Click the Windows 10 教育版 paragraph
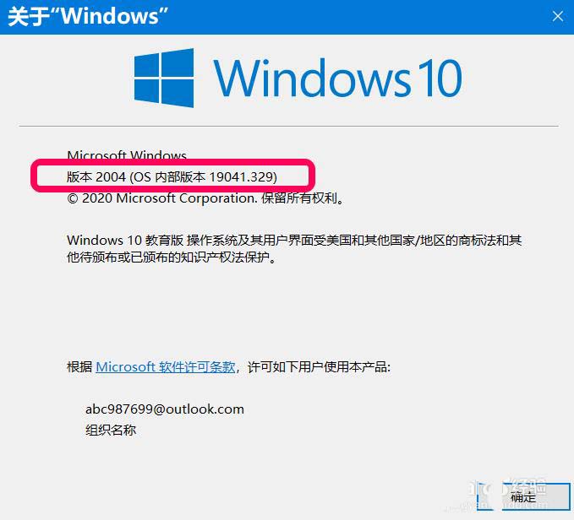 294,240
